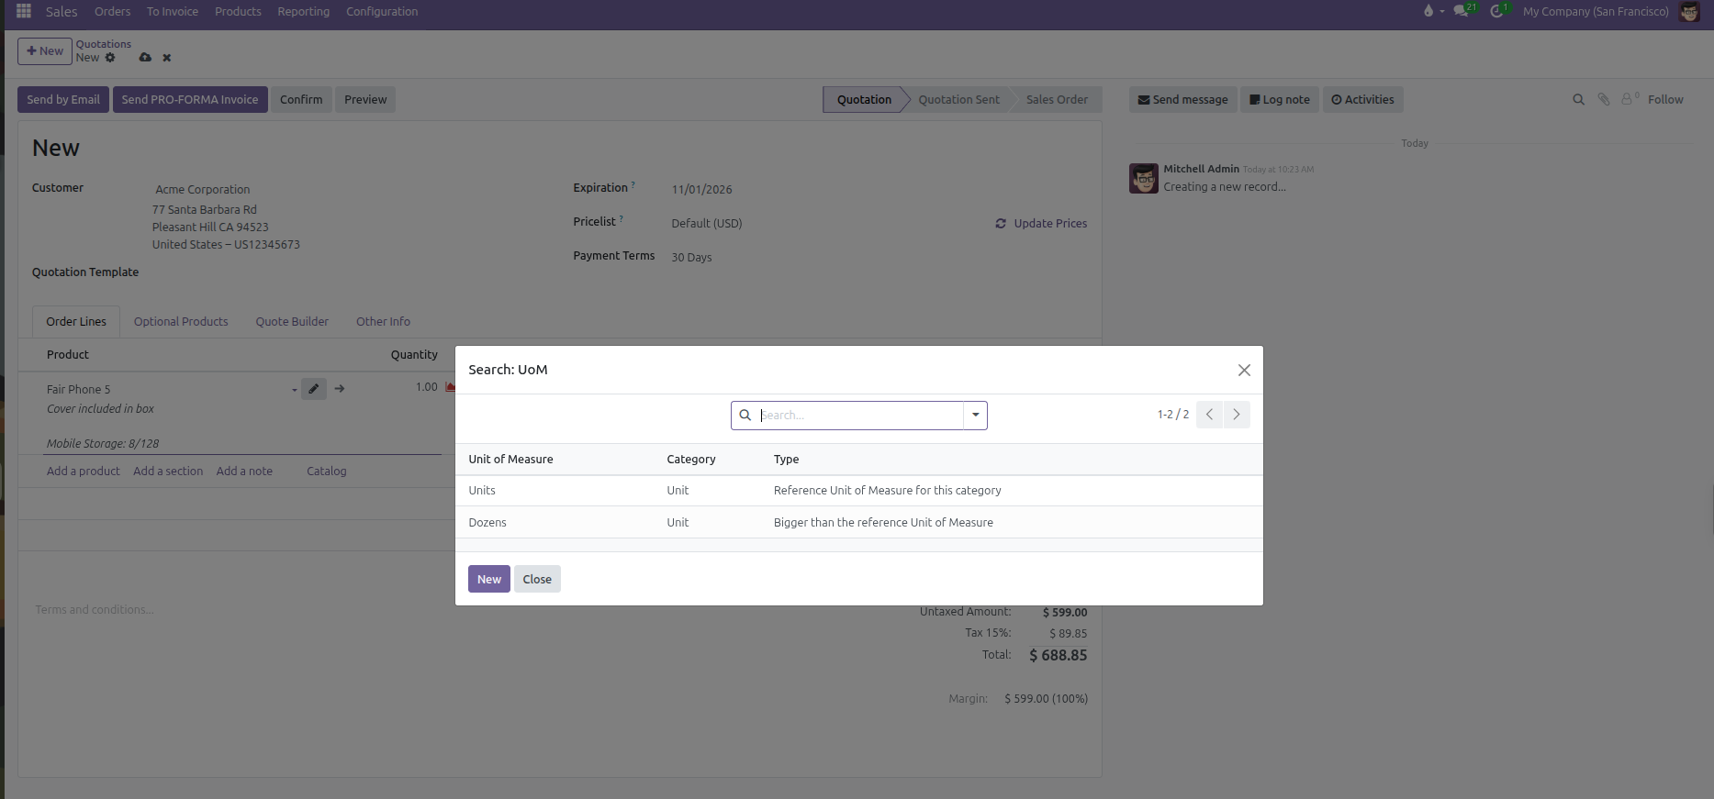Select the Units row in UoM list
This screenshot has width=1714, height=799.
click(x=859, y=491)
